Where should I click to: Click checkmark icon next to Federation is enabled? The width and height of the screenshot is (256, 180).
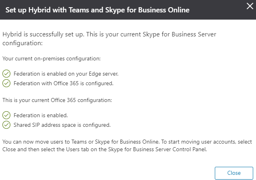(x=6, y=115)
